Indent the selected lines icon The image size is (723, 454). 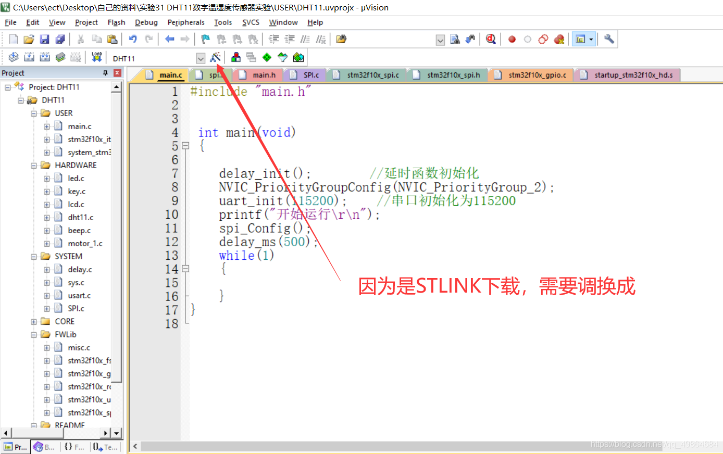[x=274, y=39]
